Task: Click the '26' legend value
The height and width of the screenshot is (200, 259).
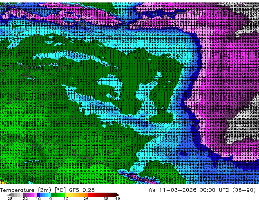Action: [x=86, y=198]
